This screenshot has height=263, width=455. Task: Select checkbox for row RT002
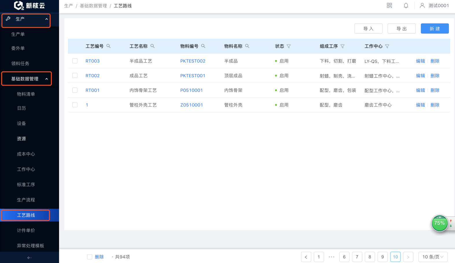[x=75, y=75]
